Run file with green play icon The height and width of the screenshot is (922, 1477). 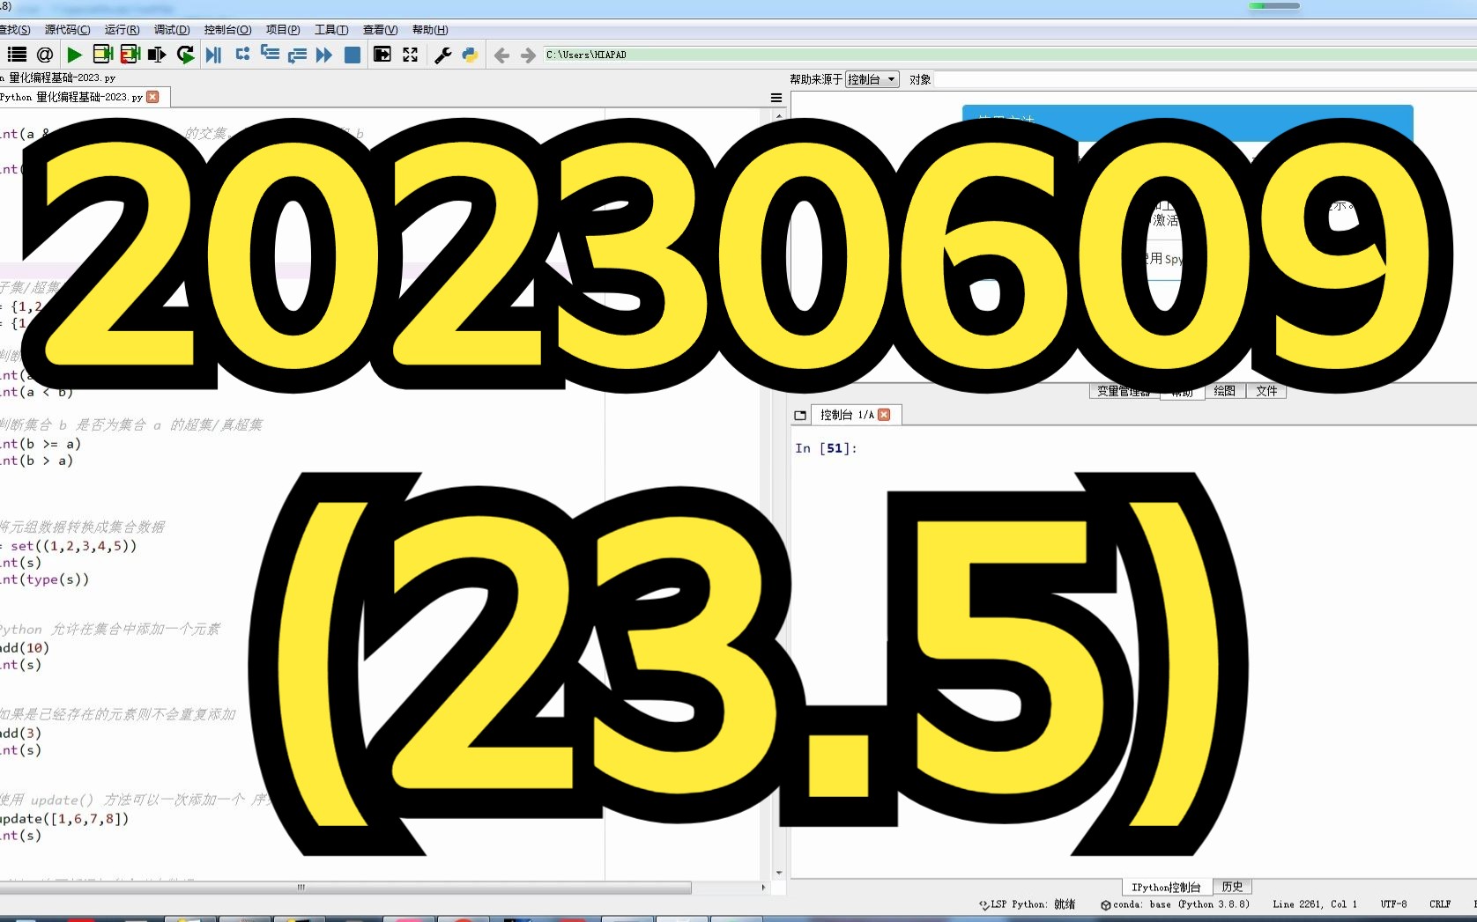click(74, 55)
